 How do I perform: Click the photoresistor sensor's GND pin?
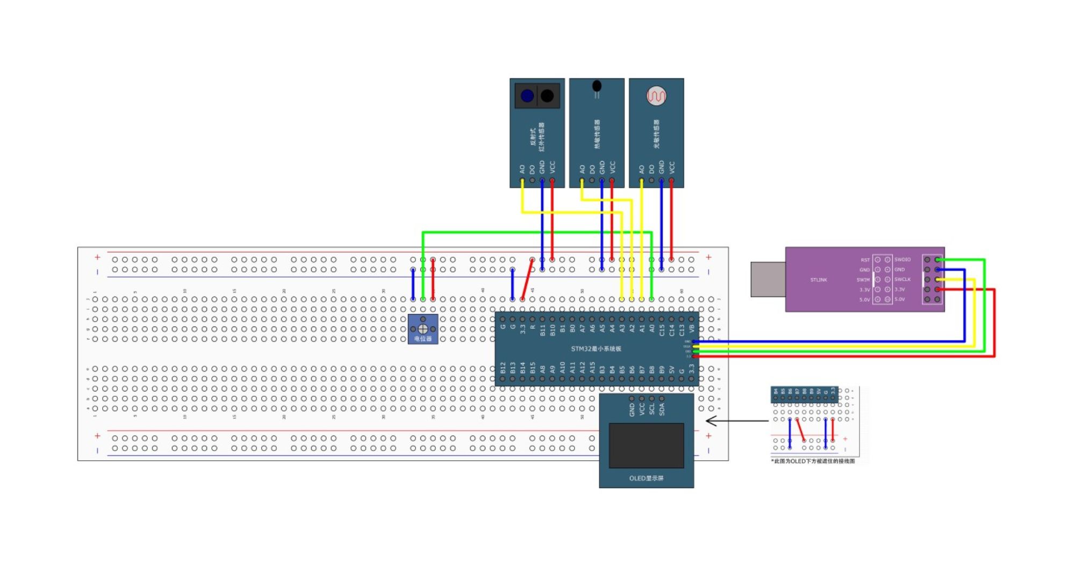point(661,180)
